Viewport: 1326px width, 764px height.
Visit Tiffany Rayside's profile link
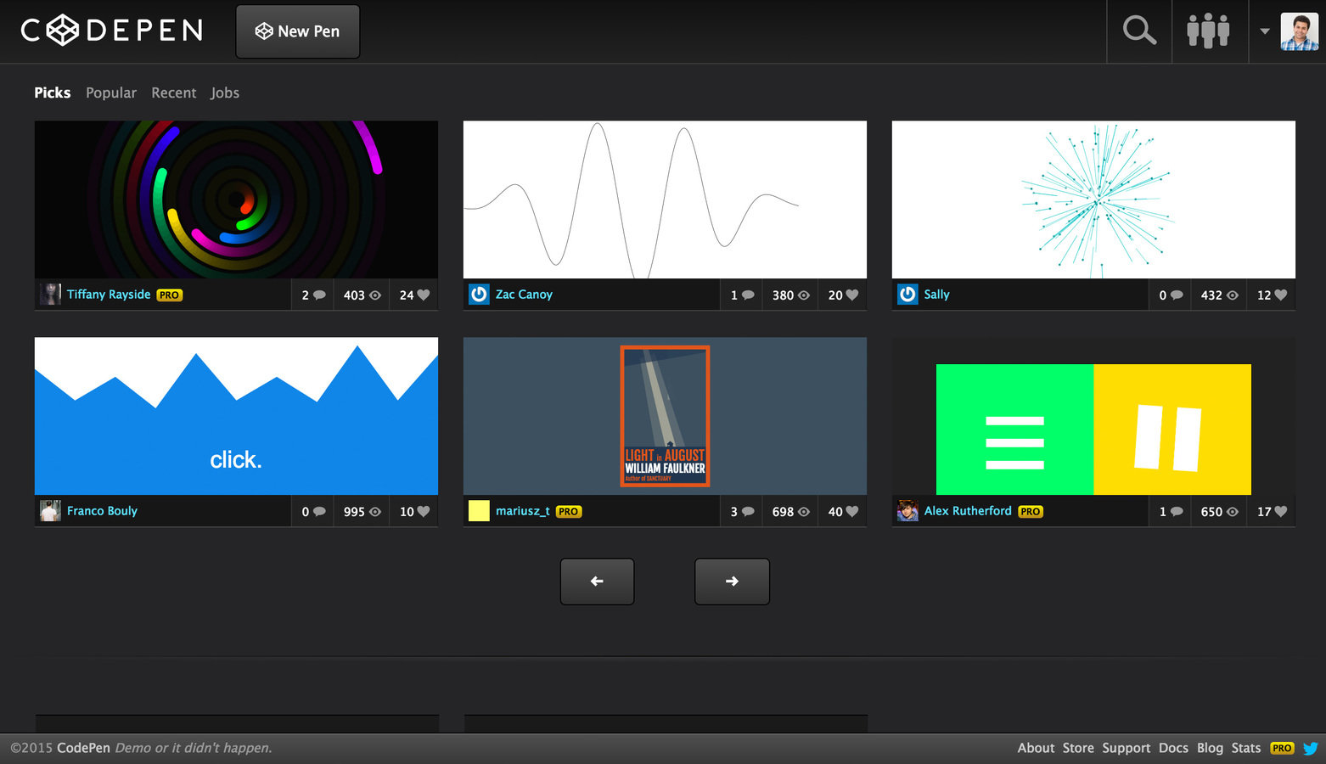(109, 295)
